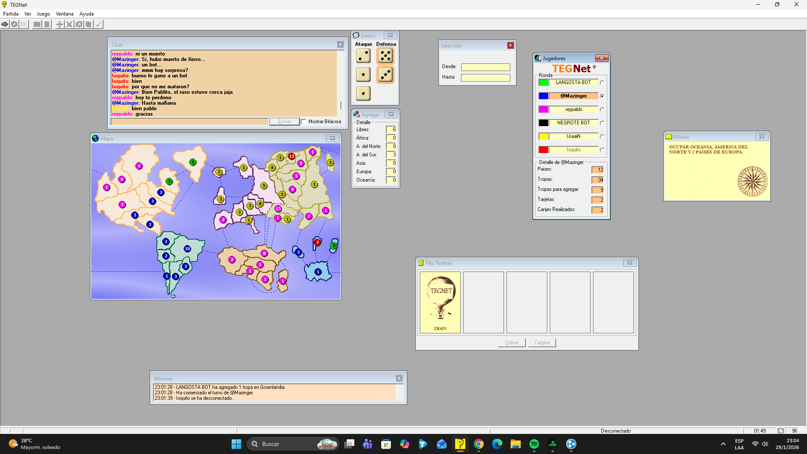Open Spotify from the taskbar
The height and width of the screenshot is (454, 807).
pos(534,444)
